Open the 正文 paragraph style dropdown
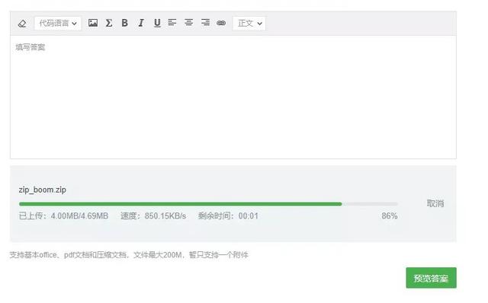 [x=249, y=24]
